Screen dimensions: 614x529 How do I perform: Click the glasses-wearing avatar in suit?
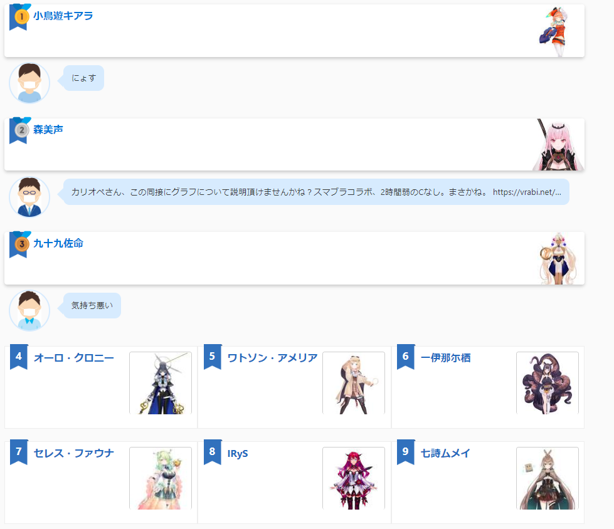click(29, 197)
